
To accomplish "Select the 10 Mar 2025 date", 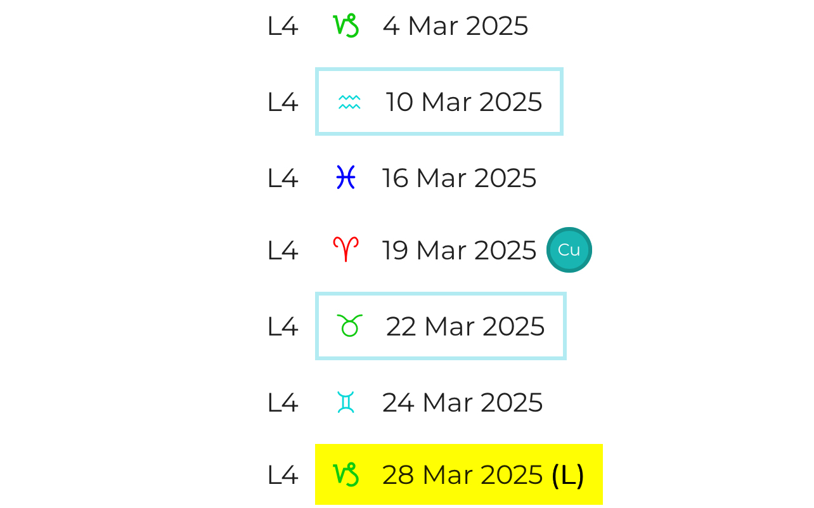I will (464, 102).
